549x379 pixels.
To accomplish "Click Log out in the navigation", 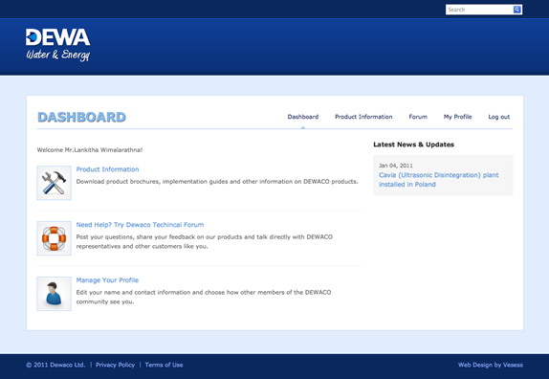I will tap(499, 117).
